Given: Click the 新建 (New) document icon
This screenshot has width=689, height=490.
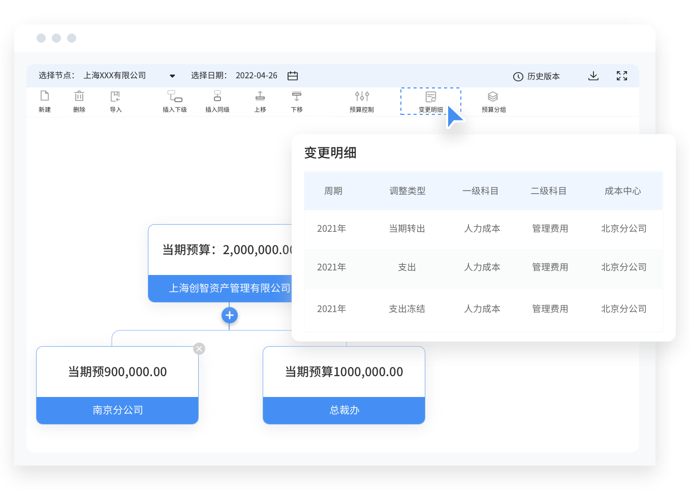Looking at the screenshot, I should click(45, 97).
